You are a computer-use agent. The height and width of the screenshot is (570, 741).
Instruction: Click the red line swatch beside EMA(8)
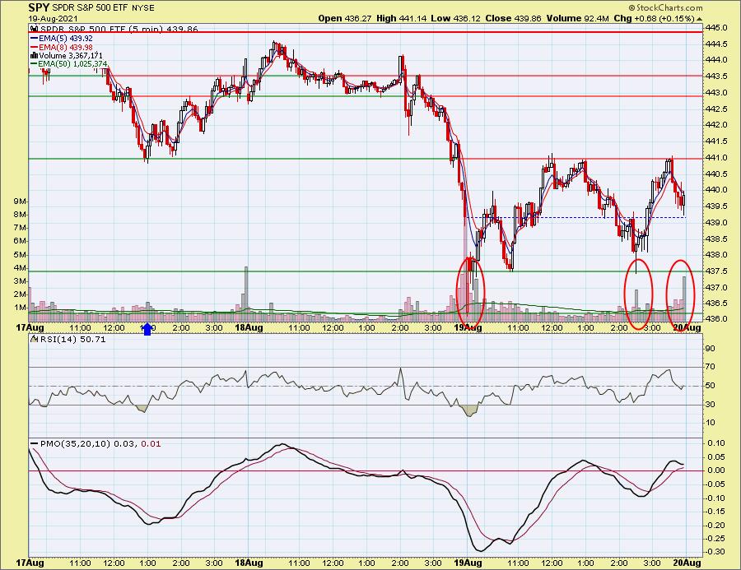[34, 47]
